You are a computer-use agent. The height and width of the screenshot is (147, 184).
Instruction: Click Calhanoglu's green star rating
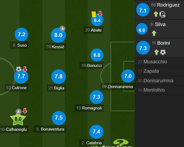click(x=18, y=119)
